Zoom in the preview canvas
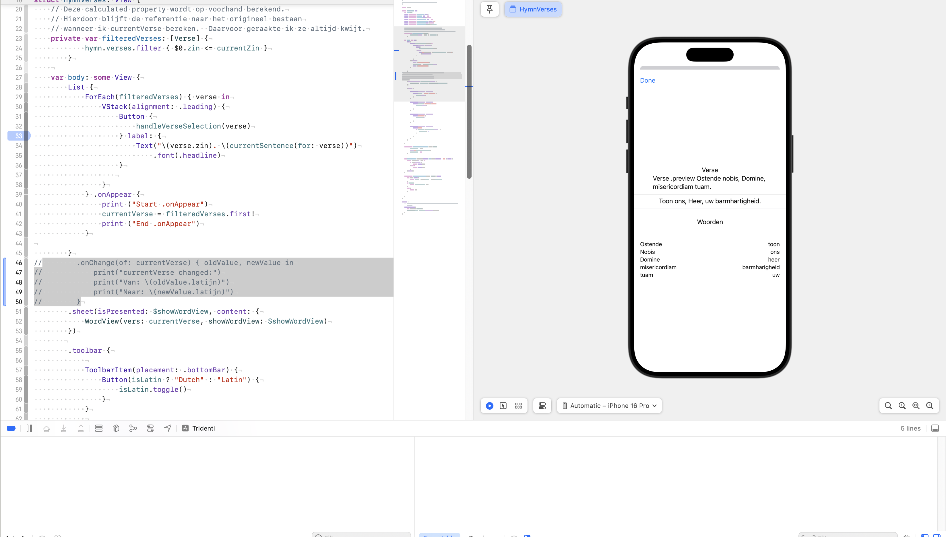The image size is (946, 537). [930, 406]
